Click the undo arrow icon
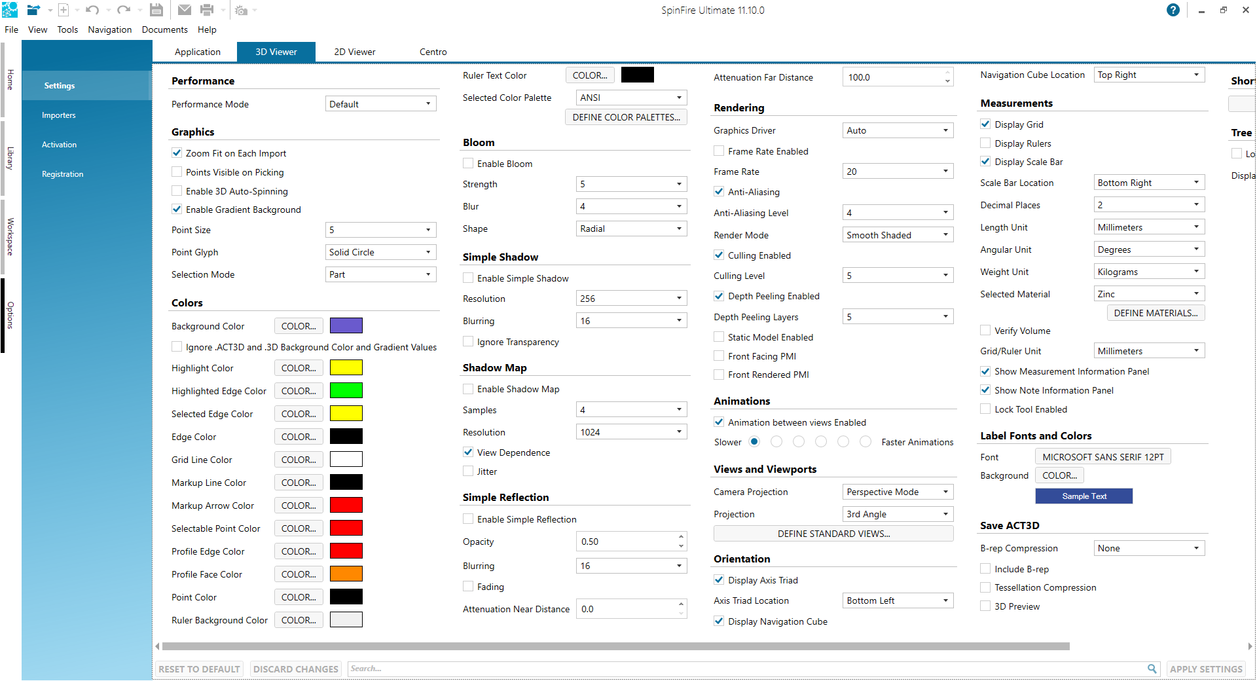 [x=92, y=10]
